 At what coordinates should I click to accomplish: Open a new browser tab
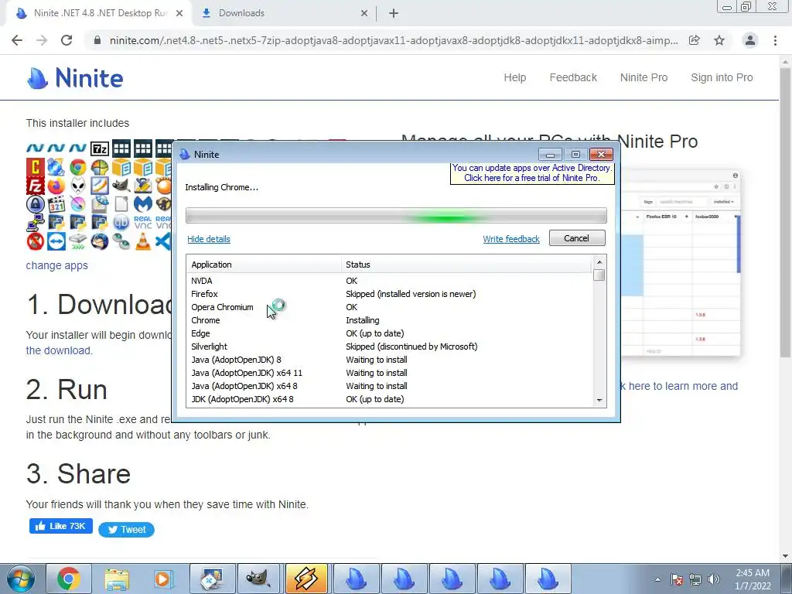tap(394, 13)
